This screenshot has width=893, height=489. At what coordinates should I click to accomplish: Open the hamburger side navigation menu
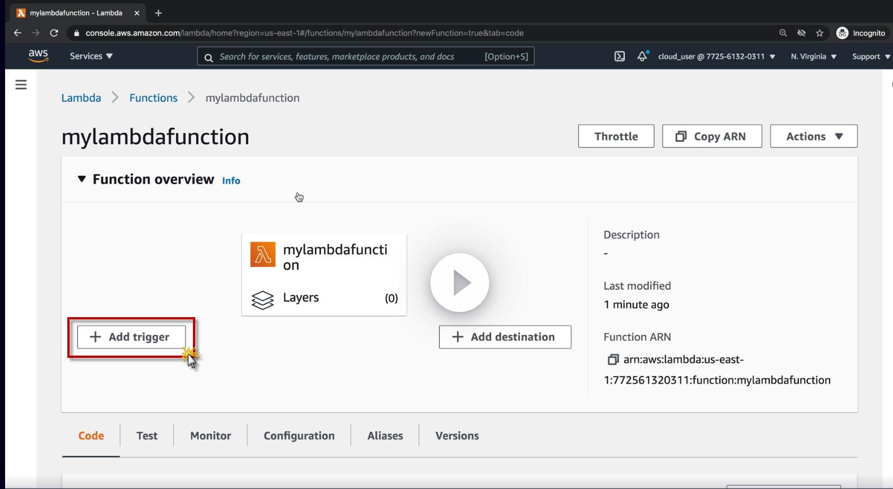21,85
